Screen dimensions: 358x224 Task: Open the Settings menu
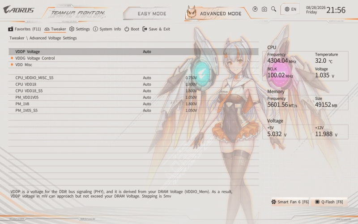(x=80, y=29)
